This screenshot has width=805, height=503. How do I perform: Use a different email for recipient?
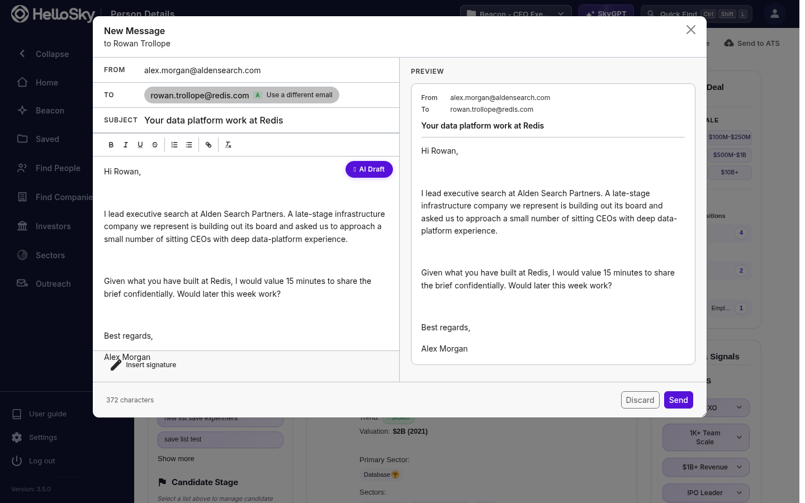coord(299,95)
